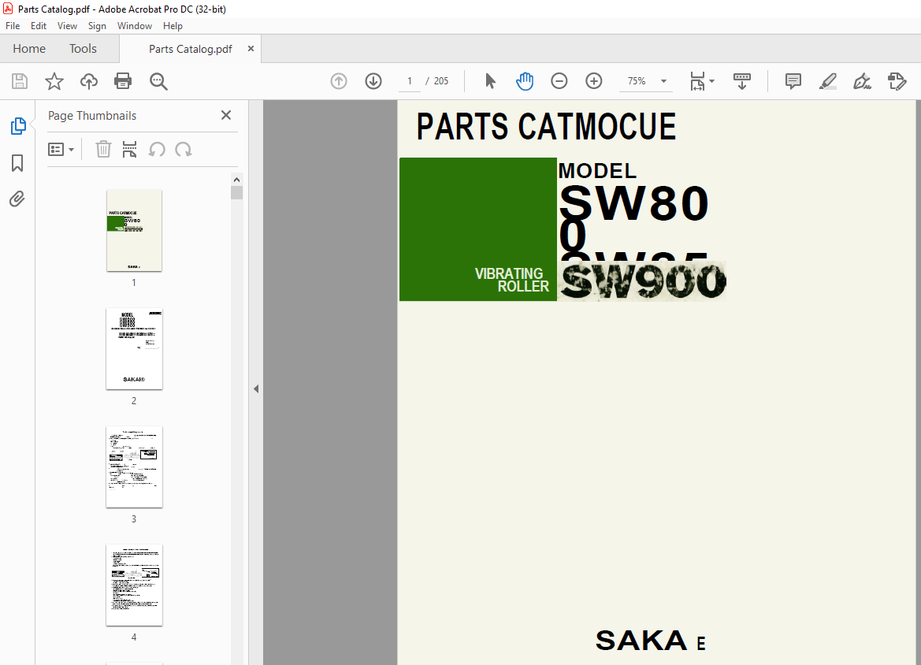Switch to the Home tab

29,49
